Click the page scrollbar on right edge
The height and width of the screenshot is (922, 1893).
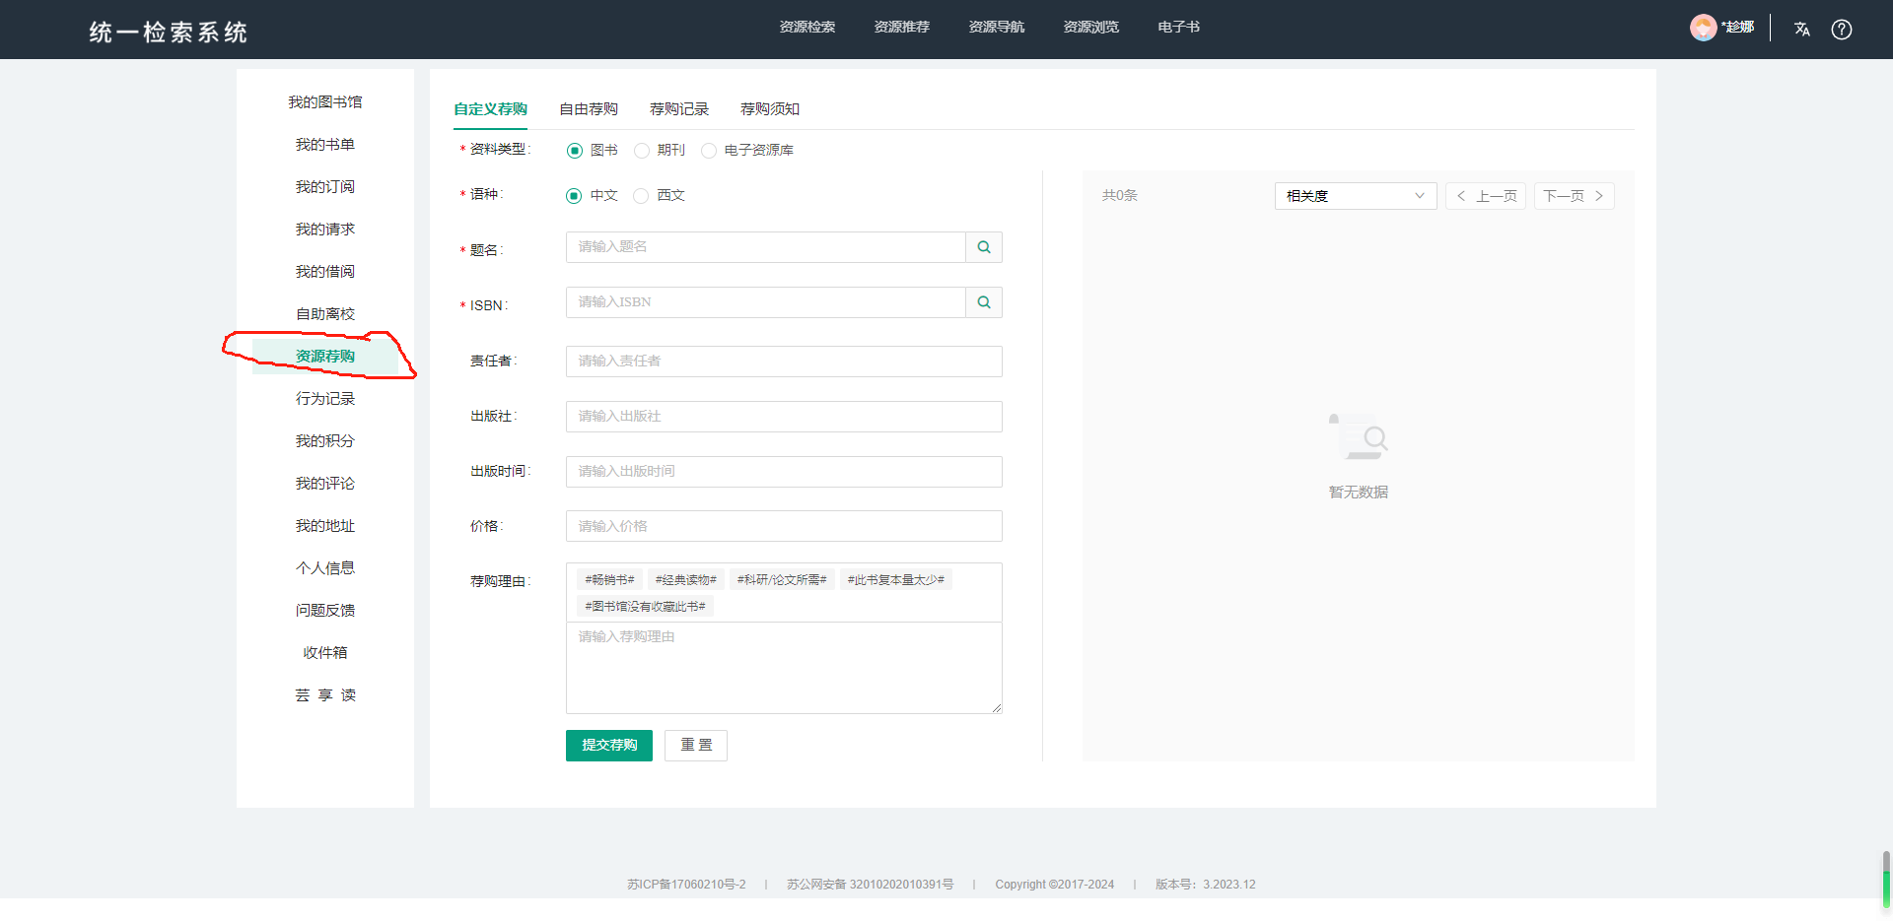pyautogui.click(x=1886, y=877)
